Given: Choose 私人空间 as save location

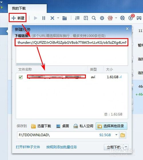Looking at the screenshot, I should point(83,126).
